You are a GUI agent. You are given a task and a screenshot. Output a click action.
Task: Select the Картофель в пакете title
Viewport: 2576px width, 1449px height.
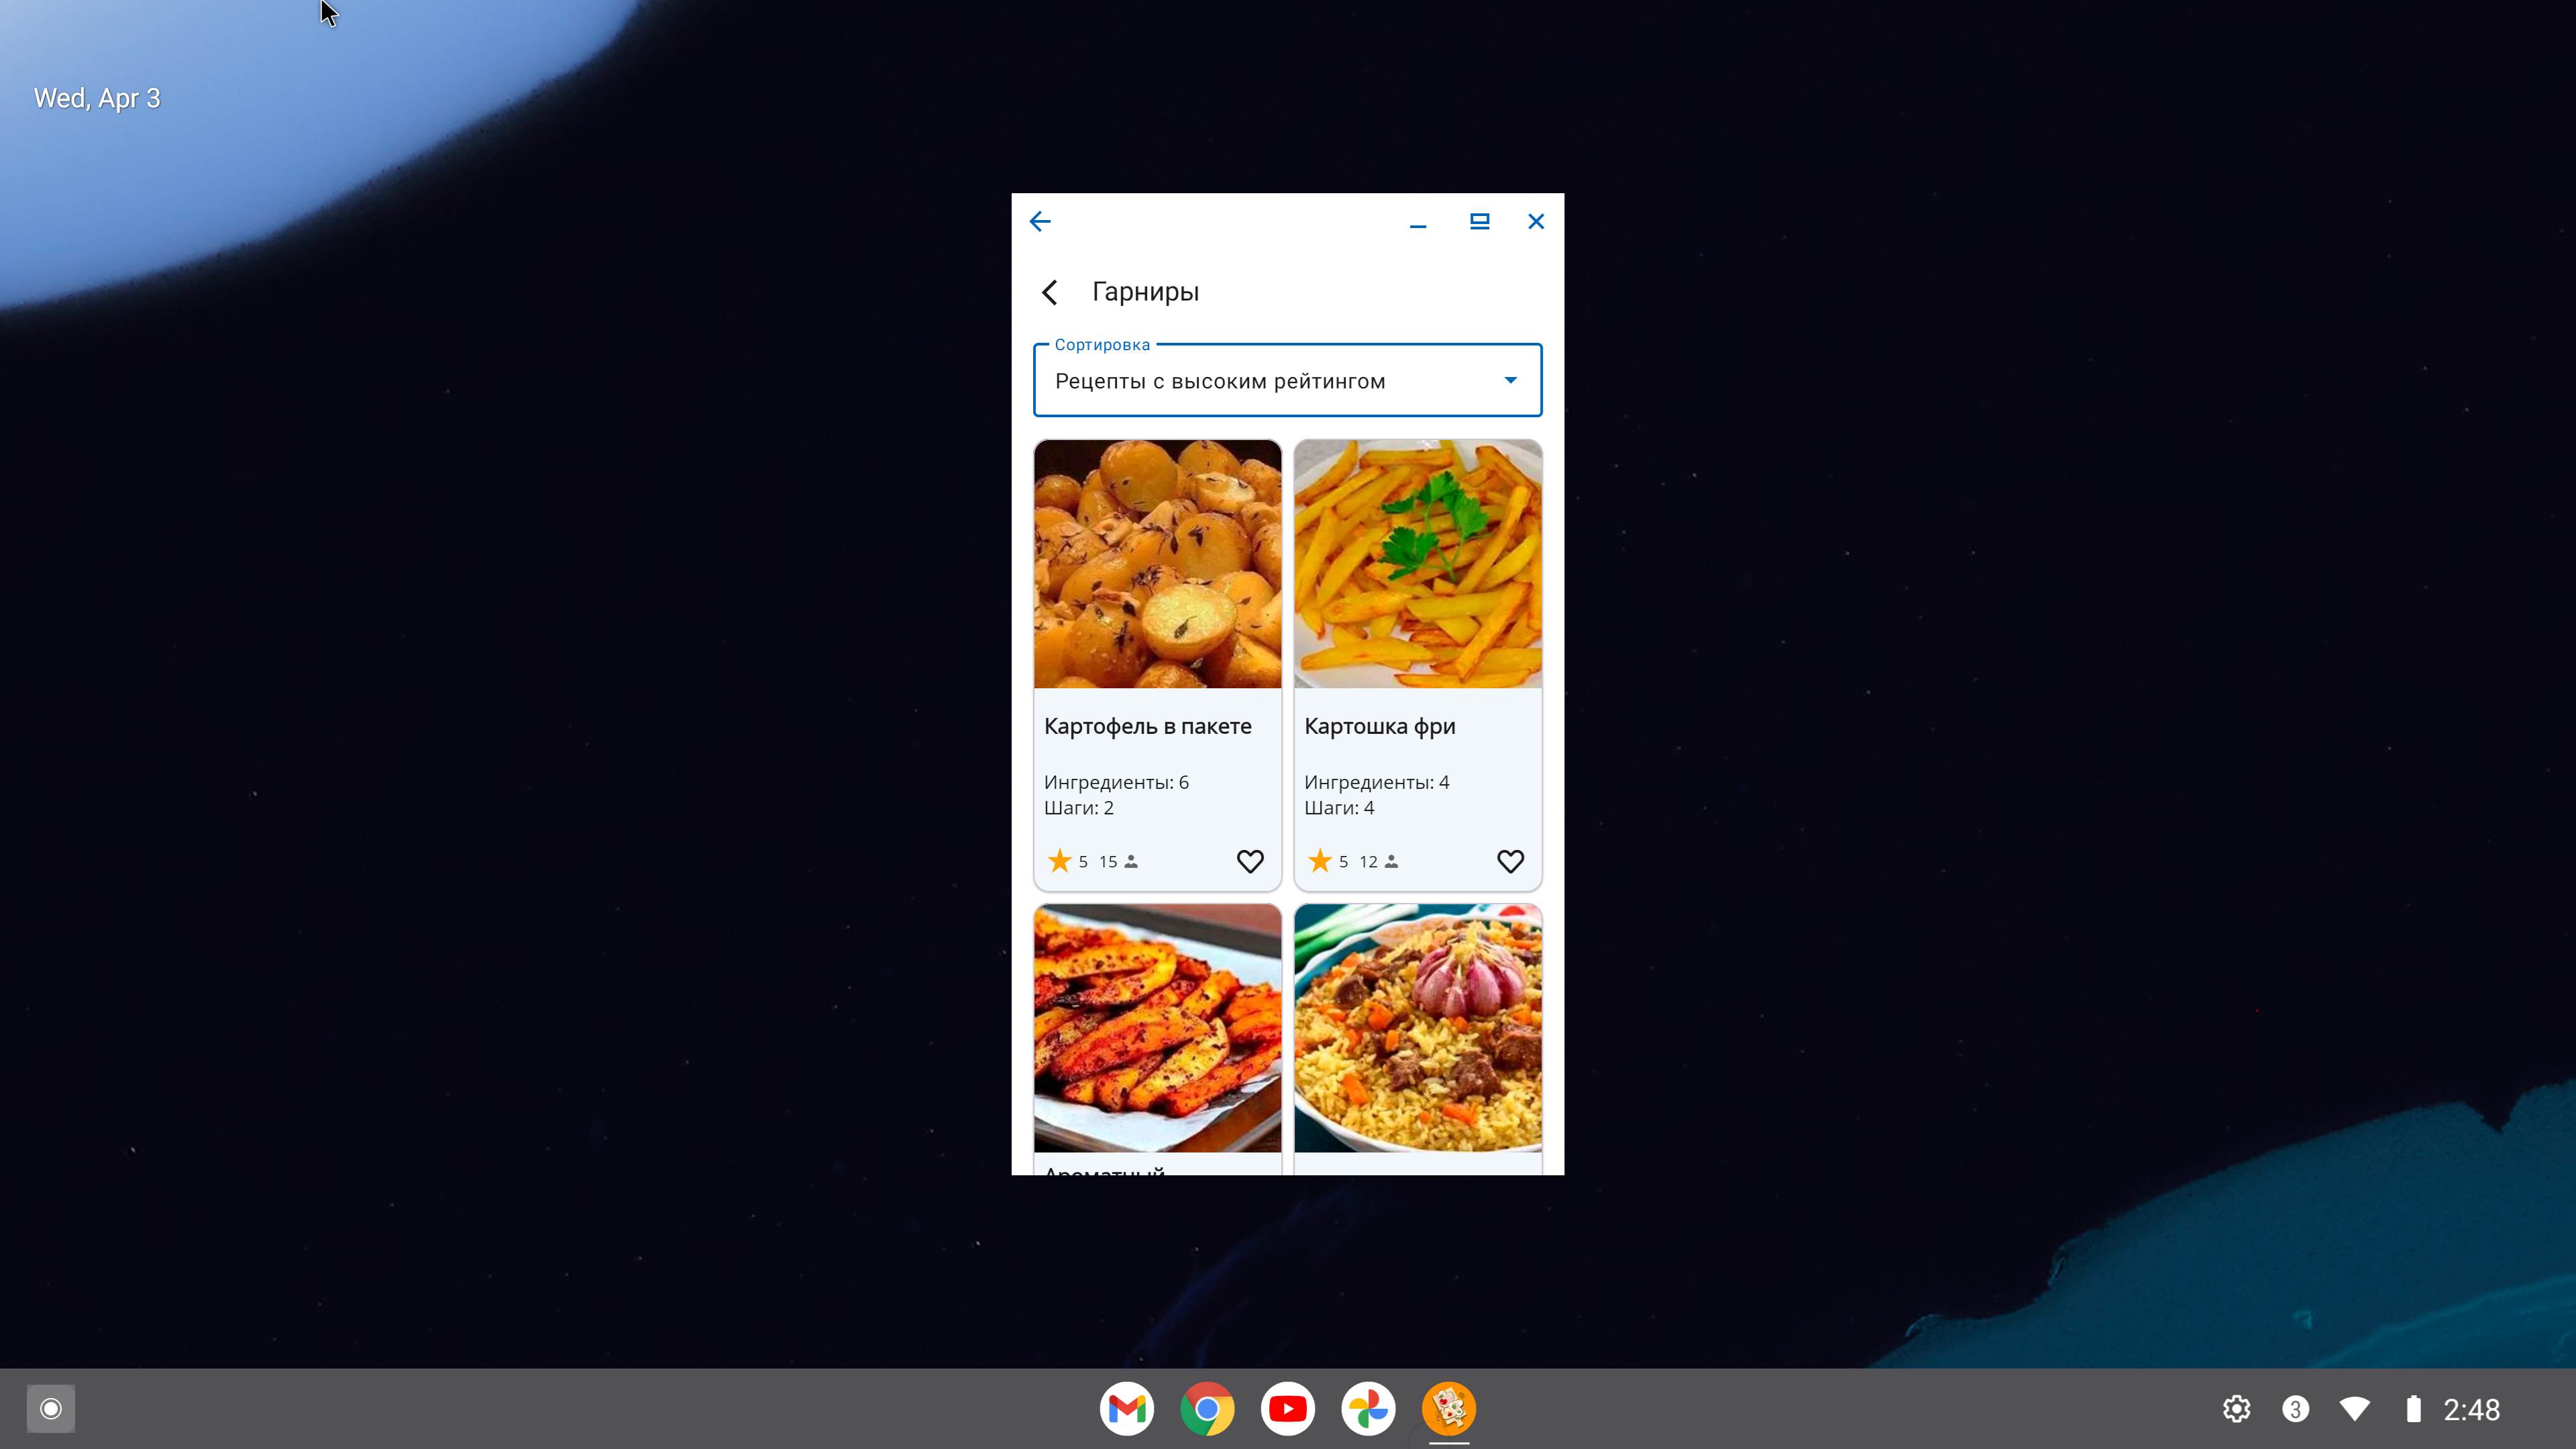pyautogui.click(x=1147, y=726)
